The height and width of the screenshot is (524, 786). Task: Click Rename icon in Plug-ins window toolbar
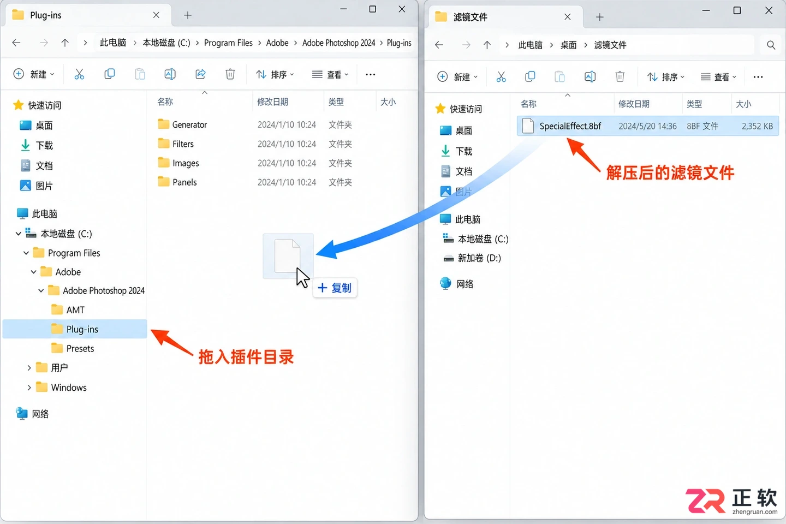coord(170,74)
